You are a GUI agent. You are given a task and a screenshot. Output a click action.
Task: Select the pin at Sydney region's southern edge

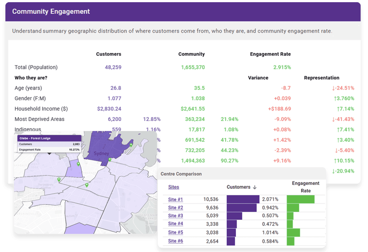pos(109,160)
